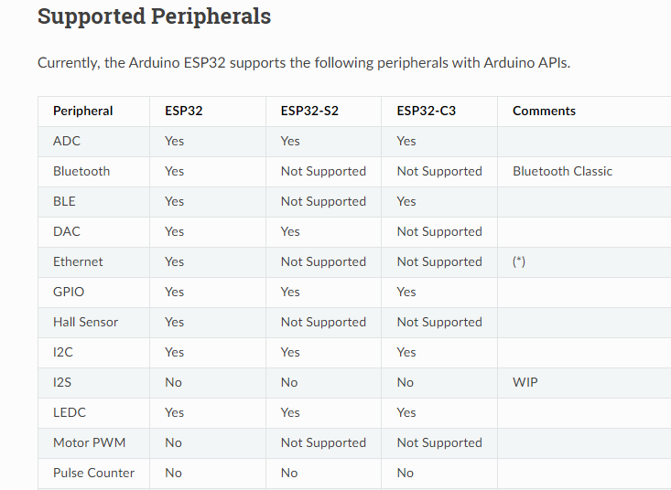Click Not Supported in DAC row
The width and height of the screenshot is (671, 490).
pyautogui.click(x=439, y=231)
